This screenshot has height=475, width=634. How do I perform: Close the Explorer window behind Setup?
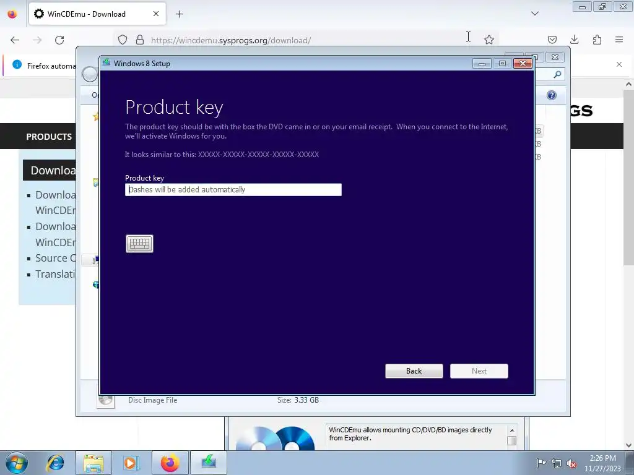(x=555, y=58)
